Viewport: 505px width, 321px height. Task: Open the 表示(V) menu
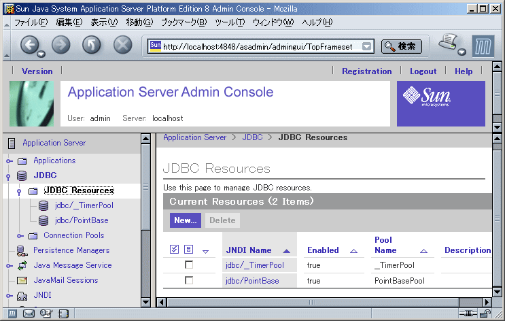coord(104,22)
